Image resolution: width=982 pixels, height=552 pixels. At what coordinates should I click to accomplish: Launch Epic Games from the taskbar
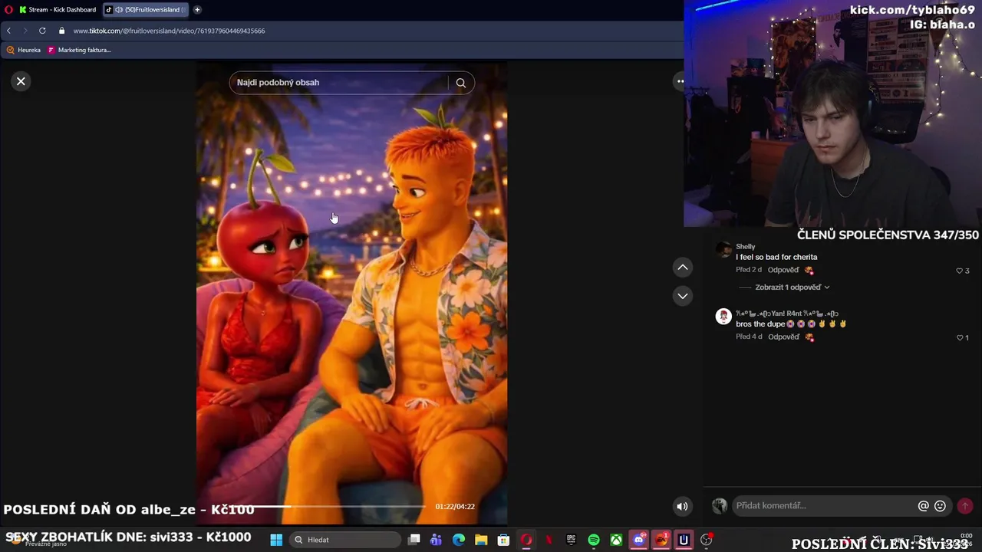click(x=571, y=540)
